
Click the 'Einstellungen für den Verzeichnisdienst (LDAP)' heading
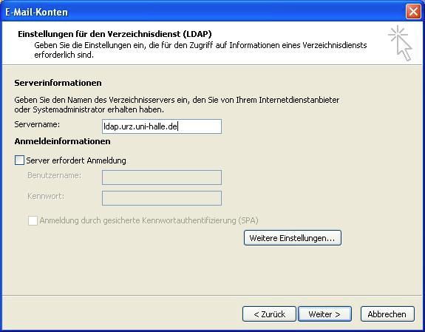click(115, 34)
